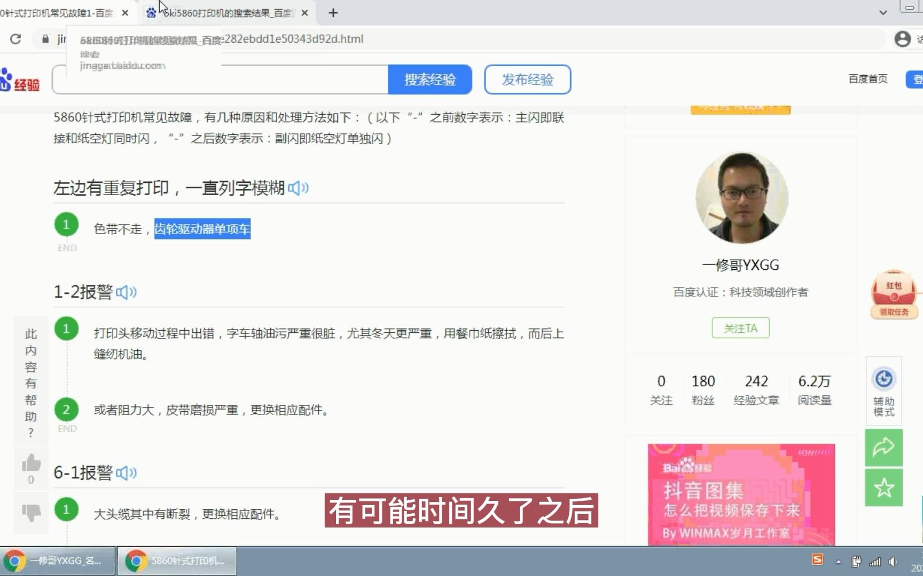Click highlighted text 齿轮驱动器单项车
This screenshot has height=576, width=923.
click(202, 229)
